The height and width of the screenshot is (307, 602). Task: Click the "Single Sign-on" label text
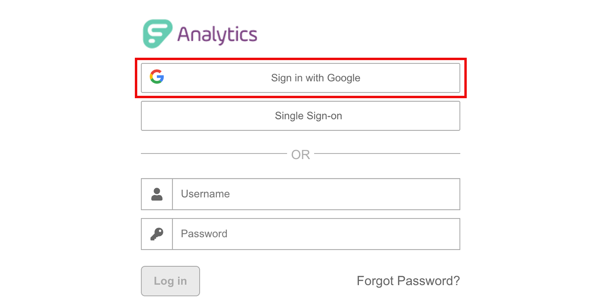point(309,116)
